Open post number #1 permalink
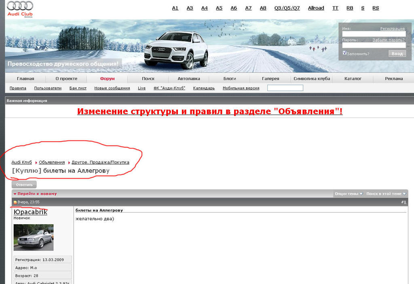Screen dimensions: 414x284 tap(403, 202)
